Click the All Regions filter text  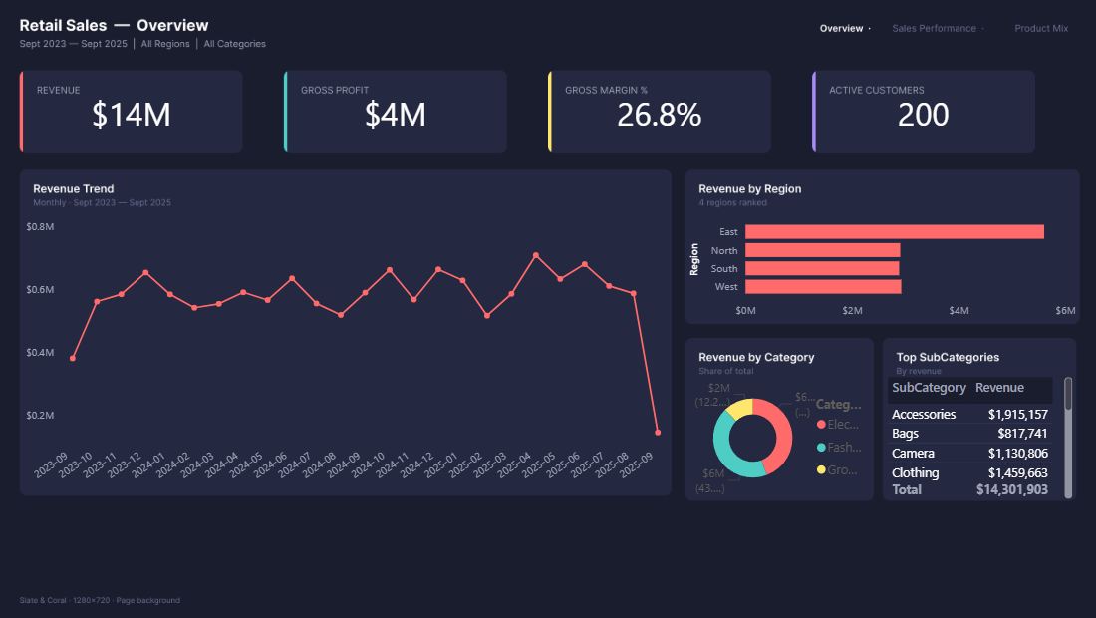[x=165, y=43]
